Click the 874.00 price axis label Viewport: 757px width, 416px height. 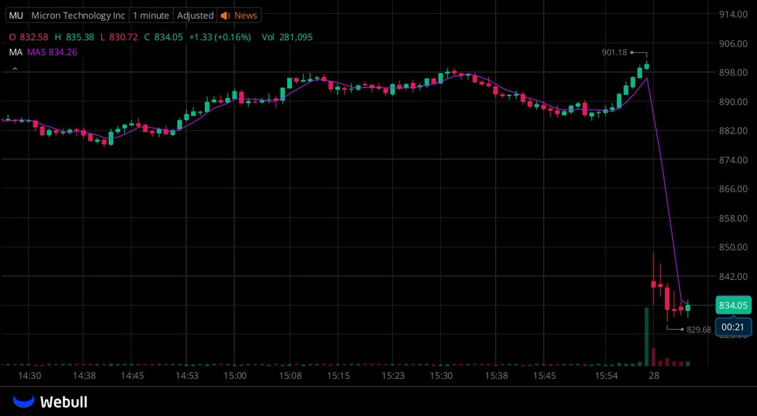pyautogui.click(x=733, y=159)
